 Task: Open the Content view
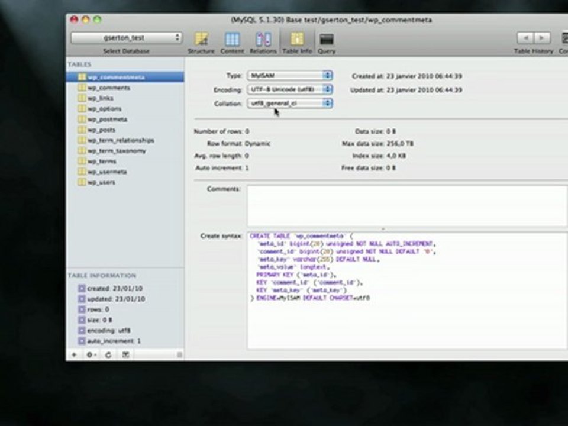point(232,43)
